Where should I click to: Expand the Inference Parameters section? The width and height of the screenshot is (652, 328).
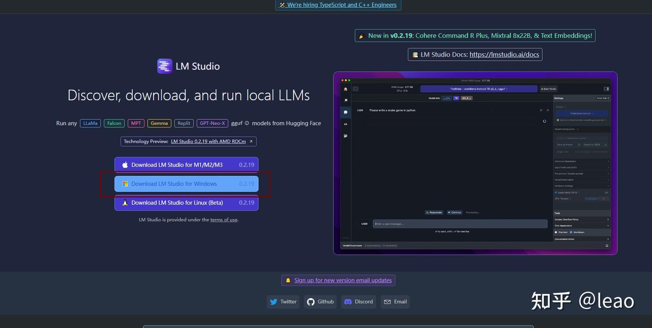pos(582,161)
